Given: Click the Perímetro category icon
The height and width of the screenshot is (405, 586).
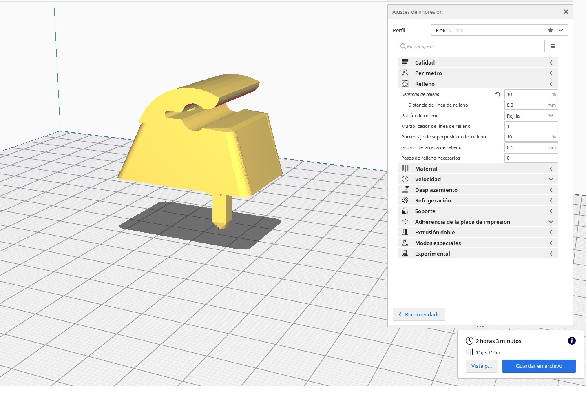Looking at the screenshot, I should point(405,73).
